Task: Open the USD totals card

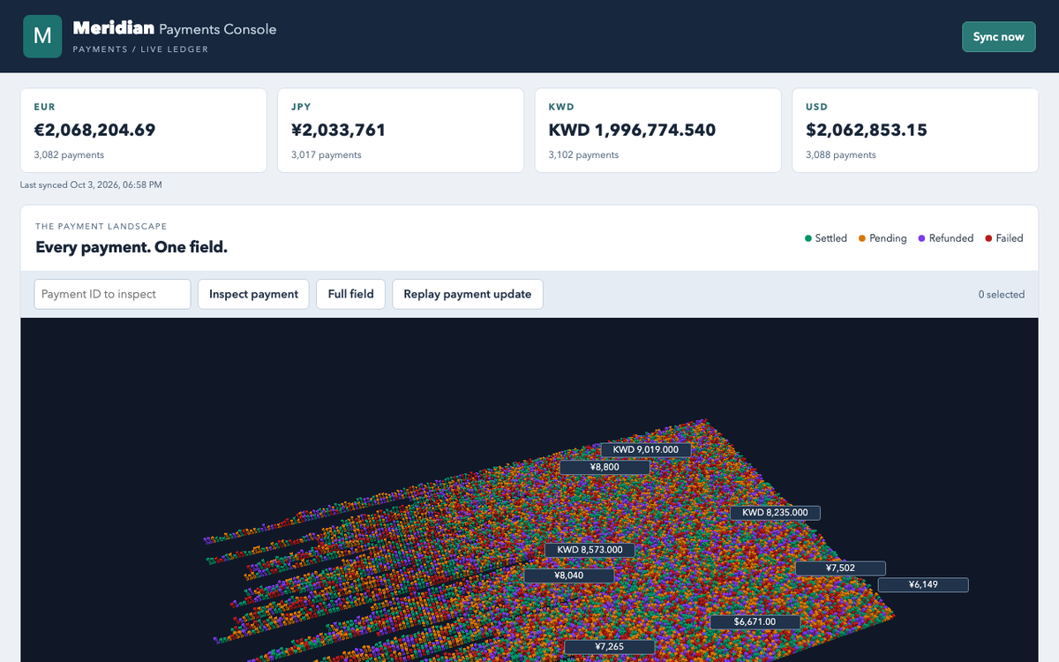Action: click(x=915, y=130)
